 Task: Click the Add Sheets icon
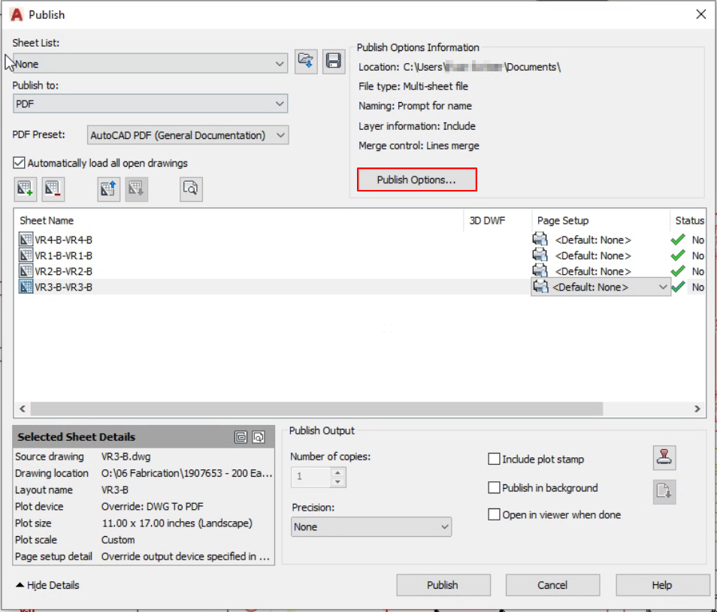coord(26,189)
